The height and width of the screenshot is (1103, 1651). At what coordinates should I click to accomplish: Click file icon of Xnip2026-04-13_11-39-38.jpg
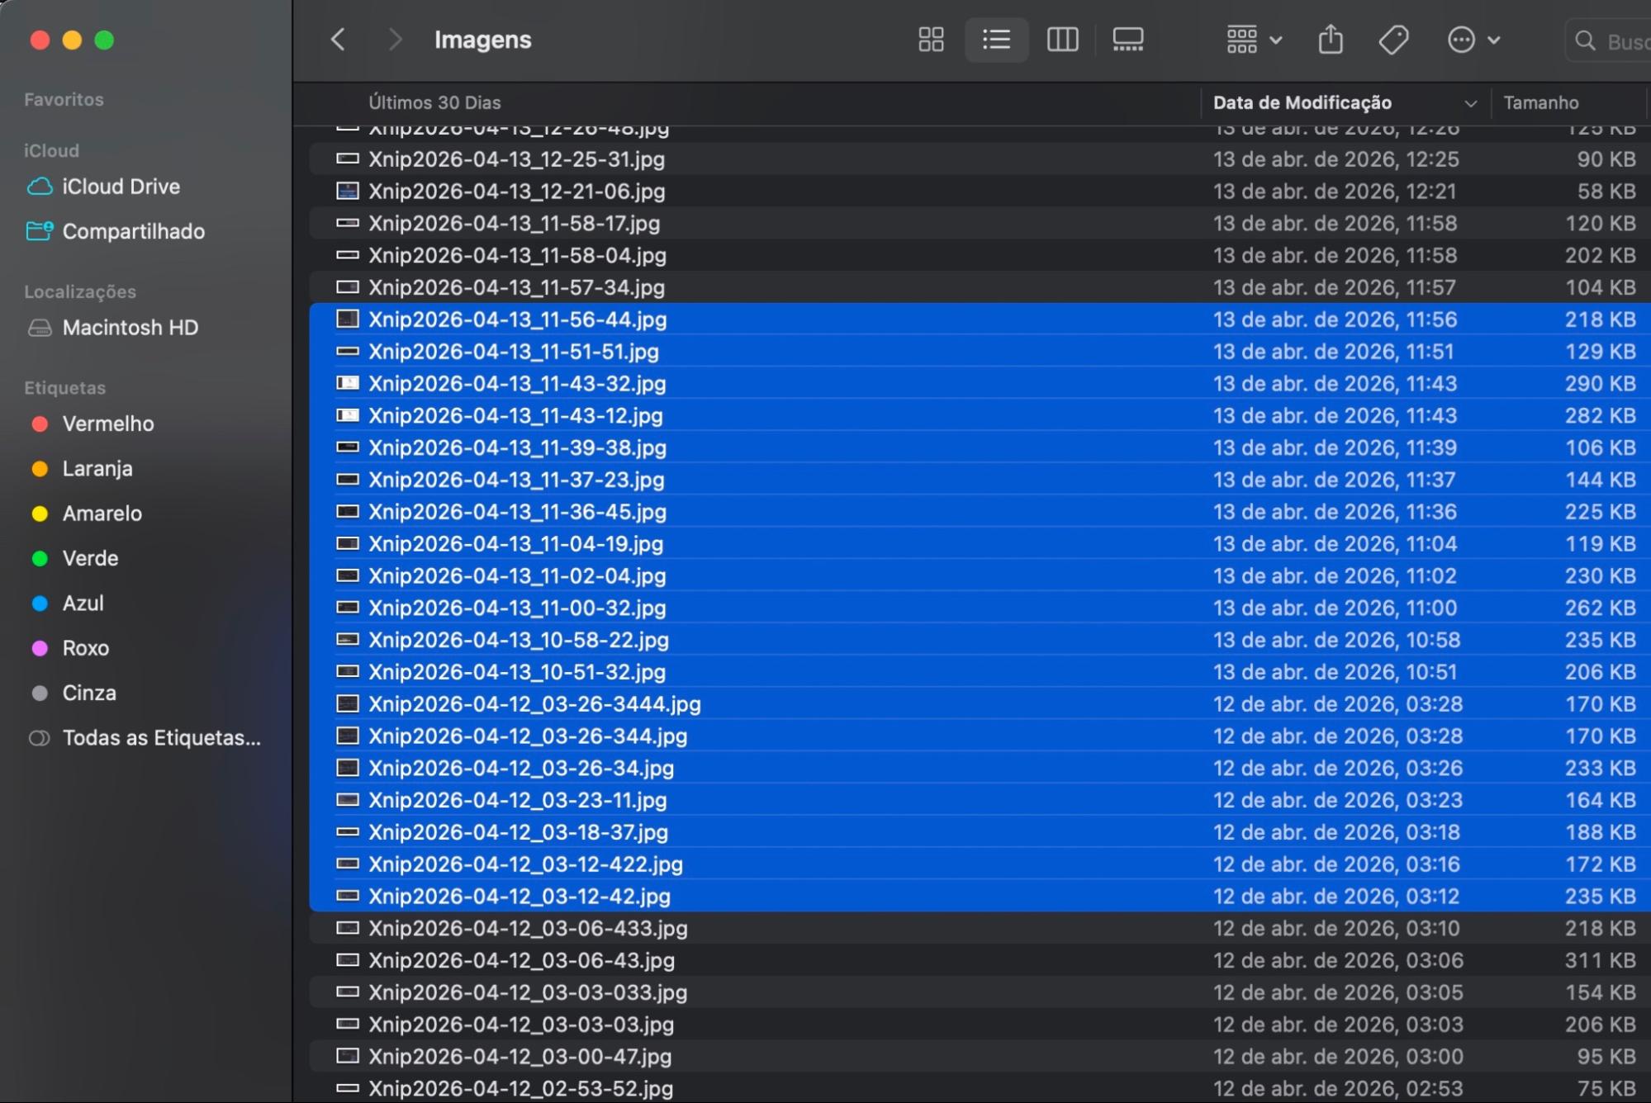coord(348,447)
